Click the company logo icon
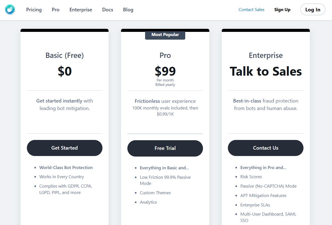Viewport: 332px width, 225px height. [x=10, y=9]
